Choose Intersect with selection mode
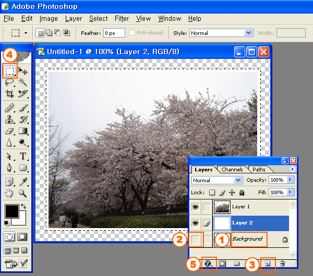Screen dimensions: 313x276 point(66,32)
